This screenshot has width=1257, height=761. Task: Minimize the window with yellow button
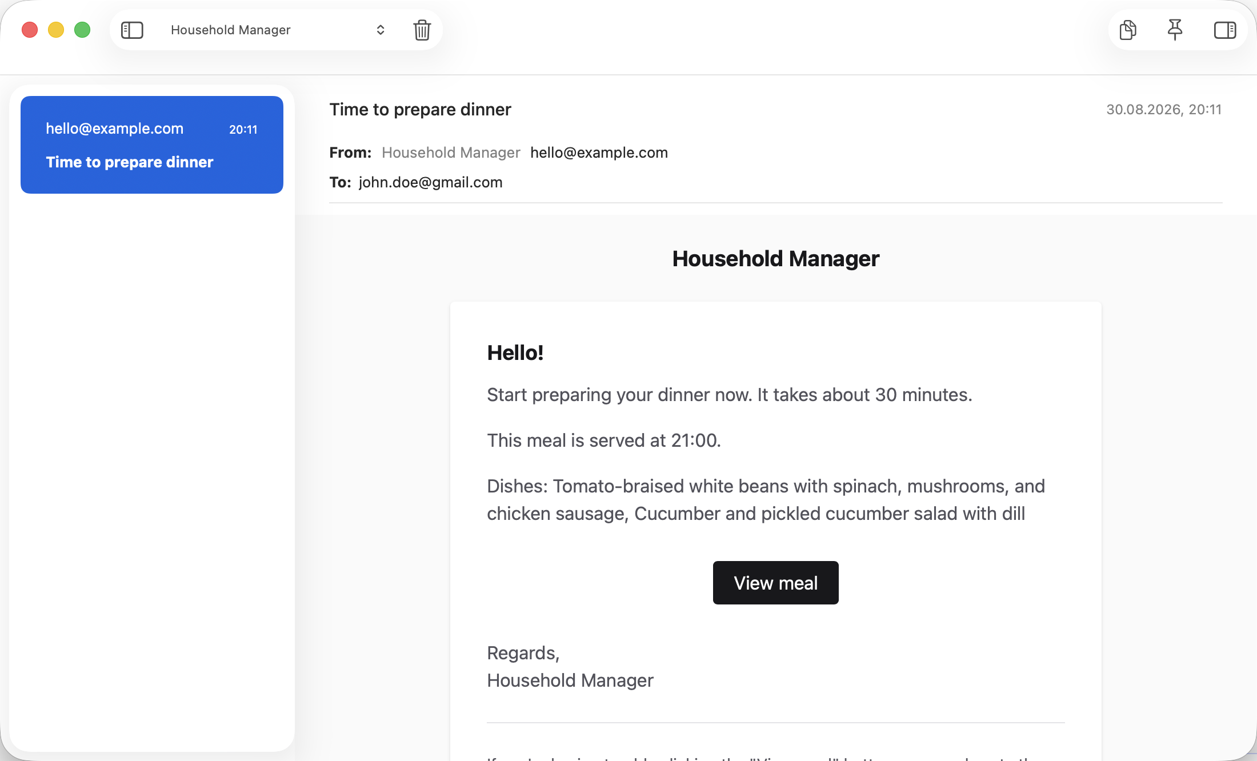[x=56, y=30]
